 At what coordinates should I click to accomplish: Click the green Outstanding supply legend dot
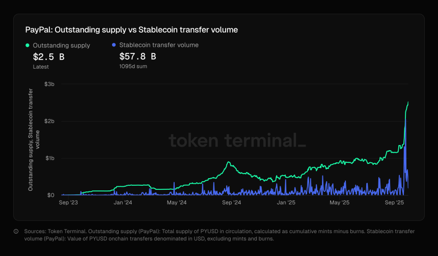(28, 45)
